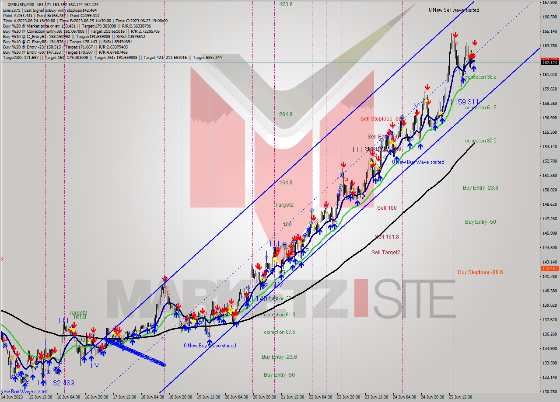Select the 166.500 price axis value
560x402 pixels.
(549, 17)
